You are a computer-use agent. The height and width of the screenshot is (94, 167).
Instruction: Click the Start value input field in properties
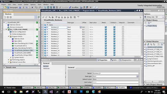[116, 82]
